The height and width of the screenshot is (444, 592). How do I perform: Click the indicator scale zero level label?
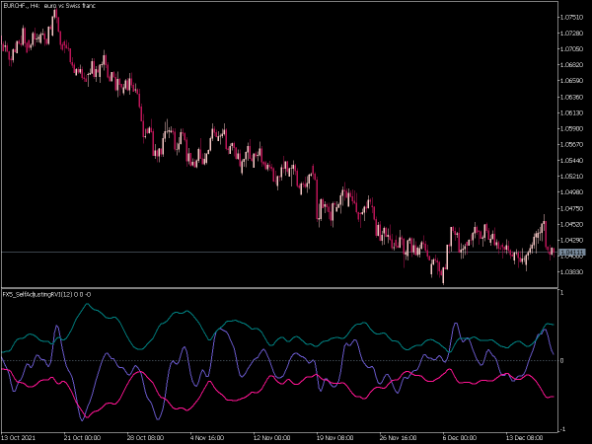click(561, 361)
